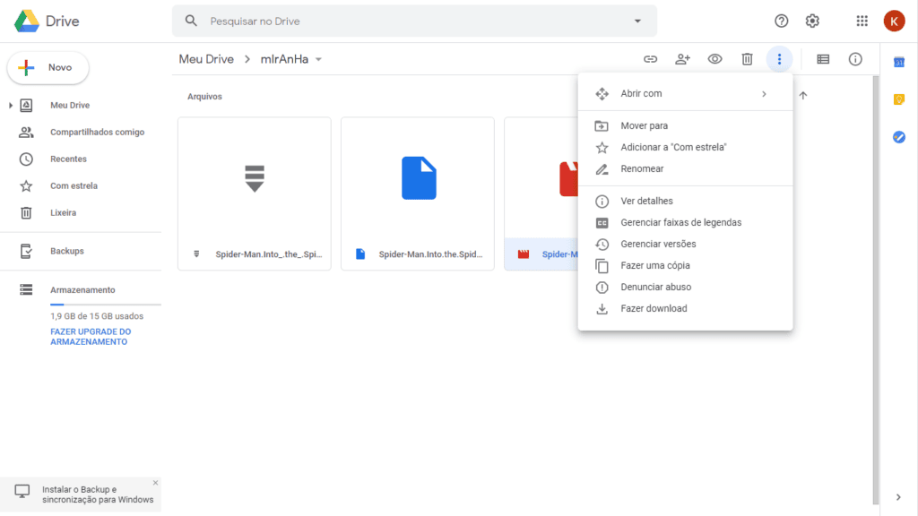
Task: Select Spider-Man.Into_.the_.Spi... file thumbnail
Action: tap(255, 193)
